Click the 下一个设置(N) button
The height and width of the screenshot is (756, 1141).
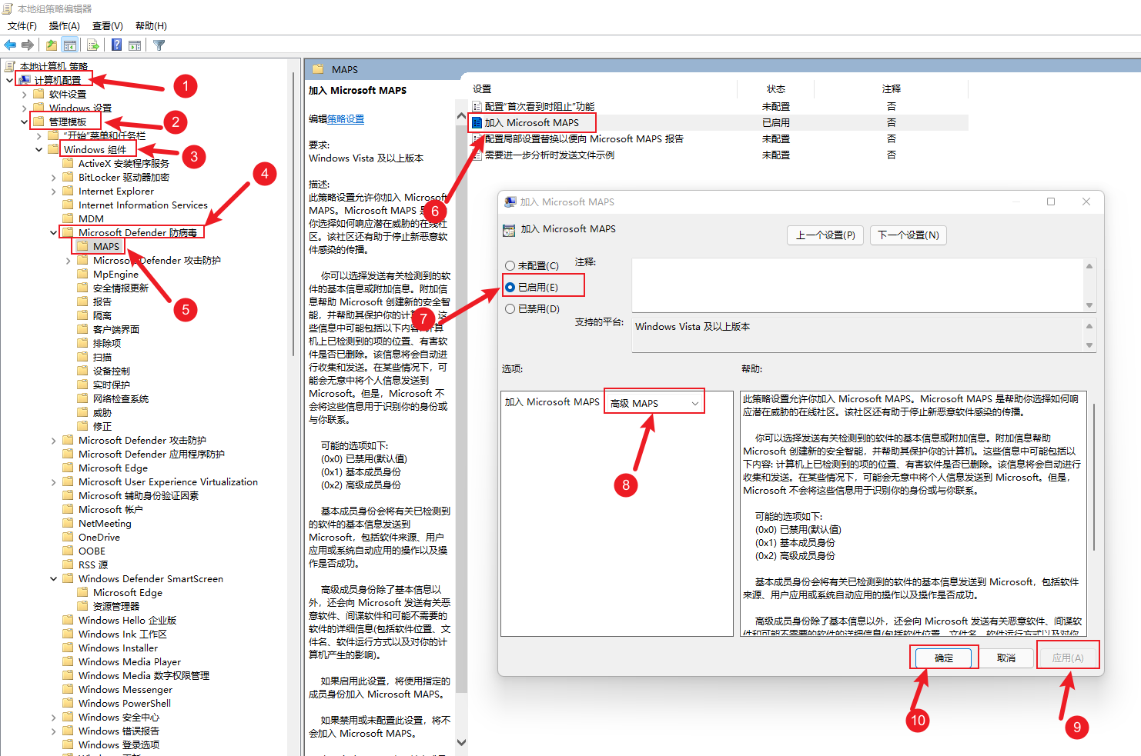(908, 235)
